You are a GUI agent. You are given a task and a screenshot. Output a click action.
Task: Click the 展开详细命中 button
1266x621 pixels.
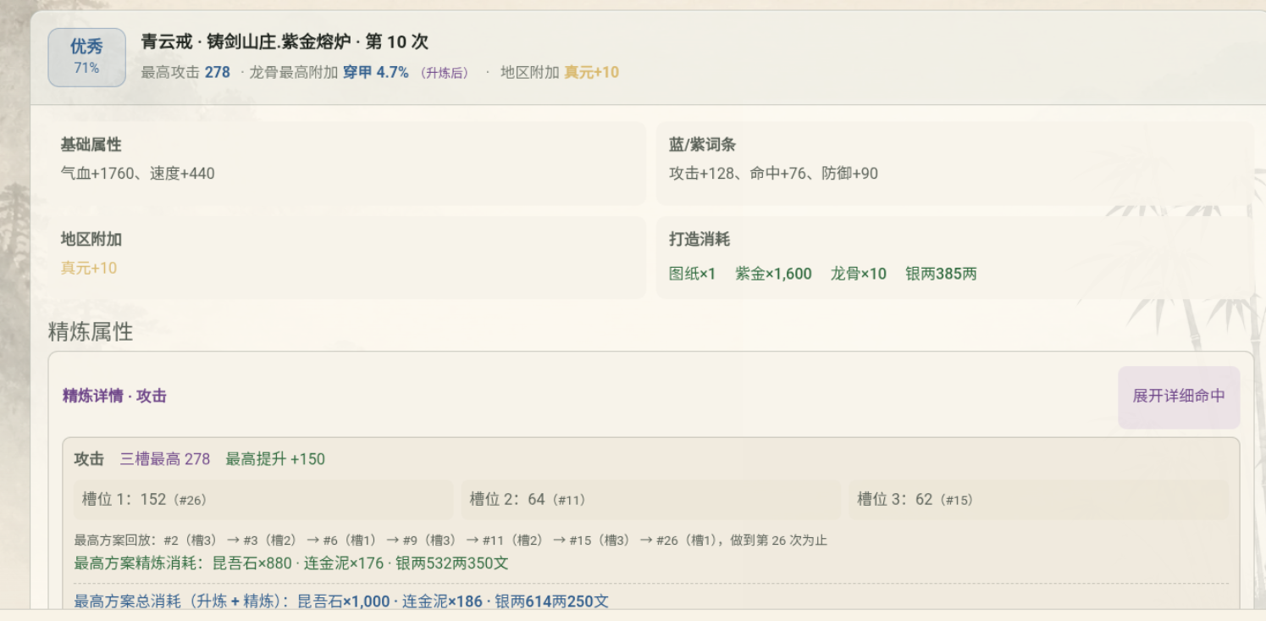click(x=1179, y=396)
